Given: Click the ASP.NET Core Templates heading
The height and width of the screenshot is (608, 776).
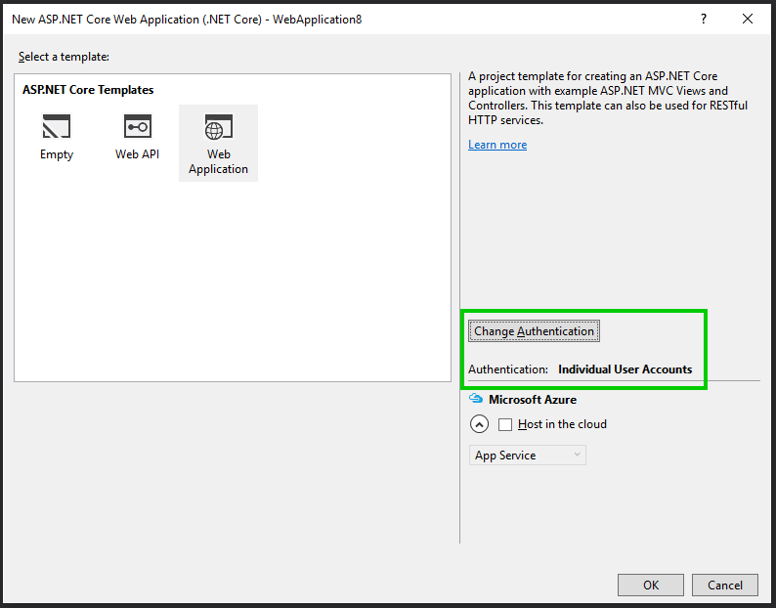Looking at the screenshot, I should (x=88, y=90).
